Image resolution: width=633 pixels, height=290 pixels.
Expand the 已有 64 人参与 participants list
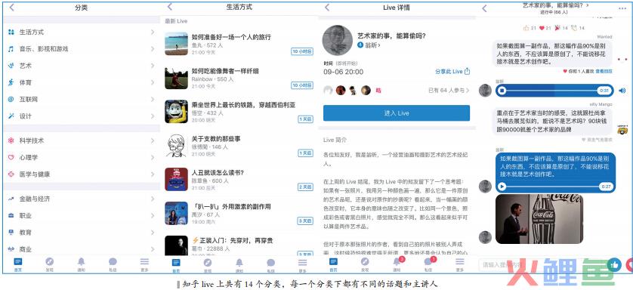(449, 91)
